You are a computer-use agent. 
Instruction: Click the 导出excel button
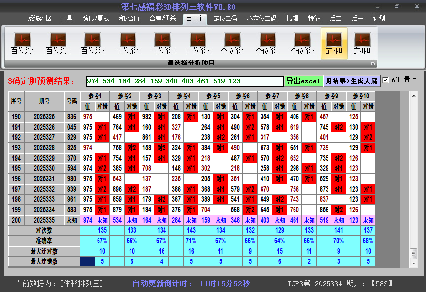coord(303,81)
